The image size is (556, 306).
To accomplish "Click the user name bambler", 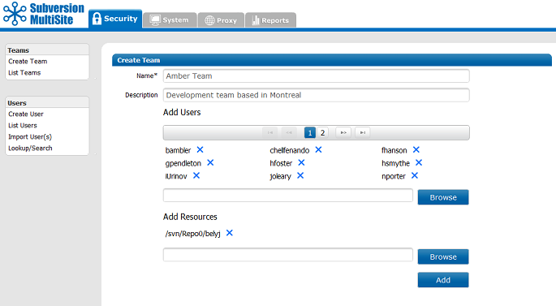I will pyautogui.click(x=178, y=150).
